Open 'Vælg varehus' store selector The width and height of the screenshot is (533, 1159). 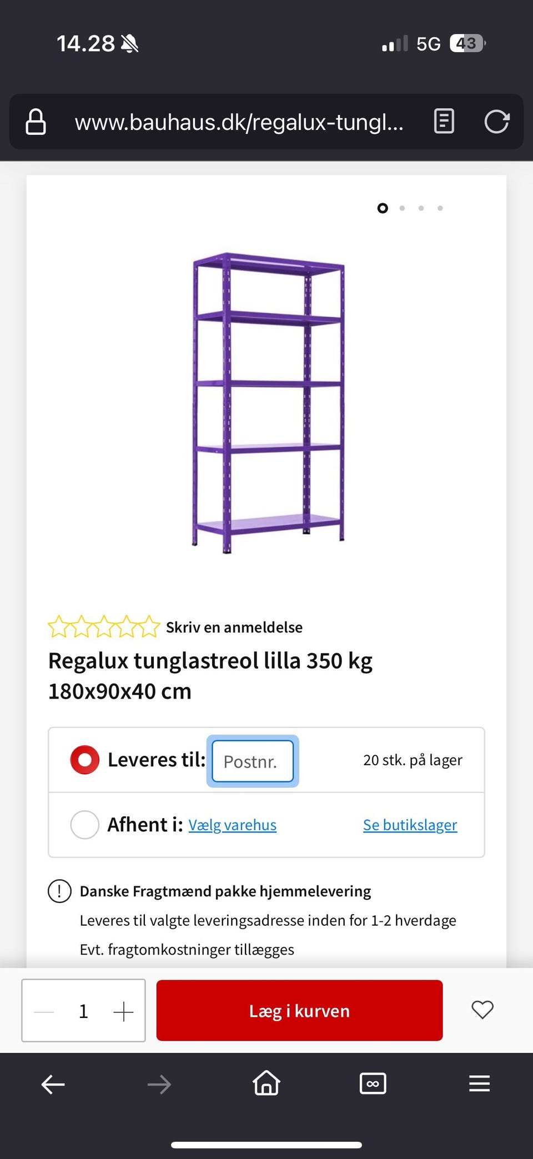[x=232, y=825]
